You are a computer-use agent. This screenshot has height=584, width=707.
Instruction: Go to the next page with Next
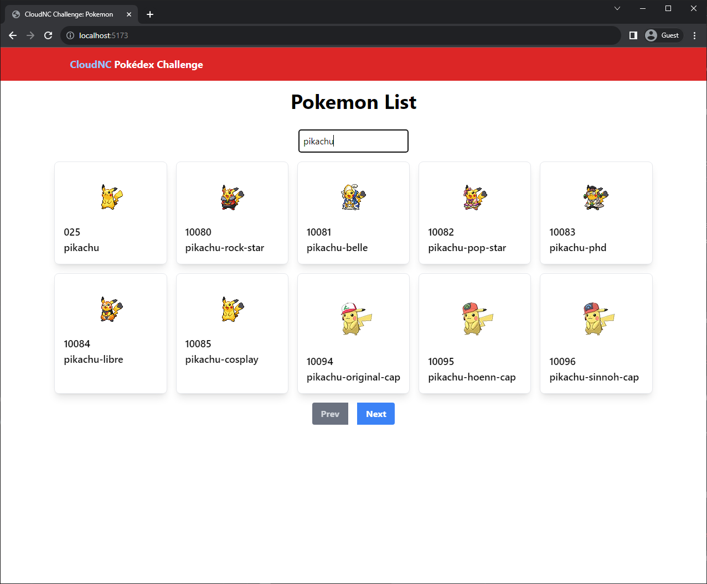coord(376,414)
